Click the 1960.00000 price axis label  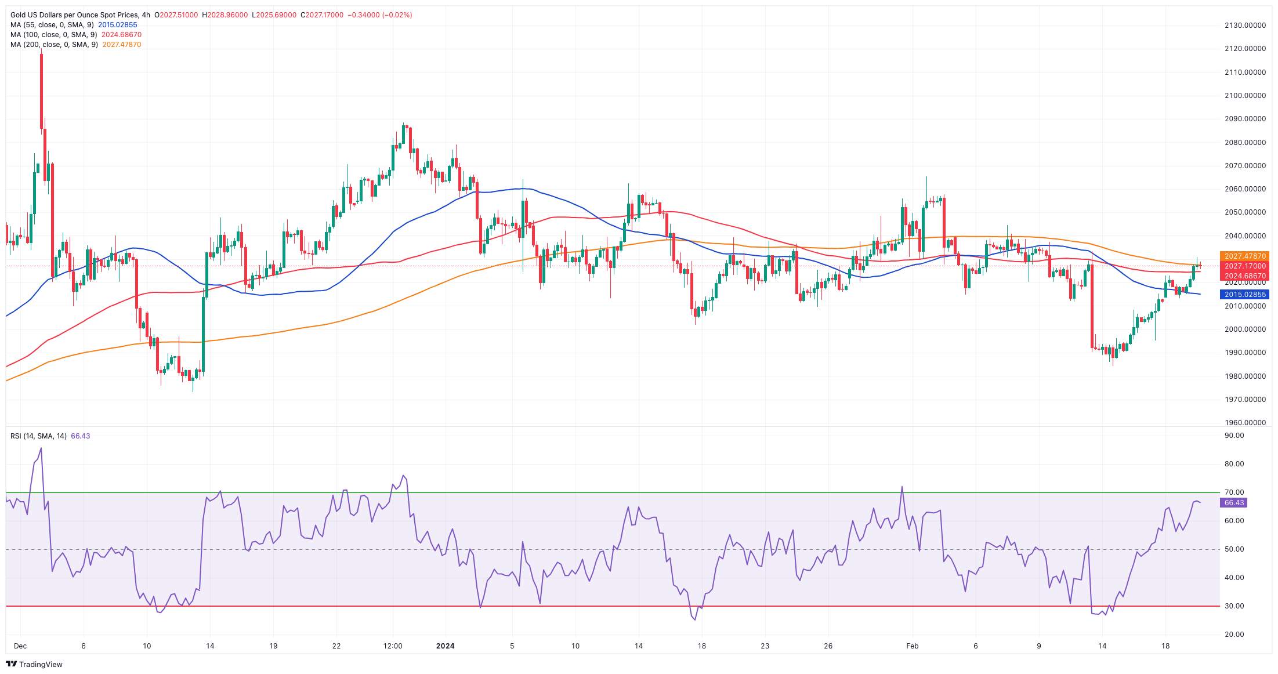[1245, 423]
